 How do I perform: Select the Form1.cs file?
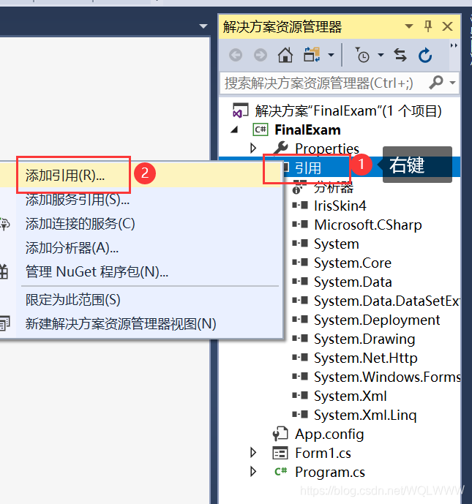[x=323, y=454]
